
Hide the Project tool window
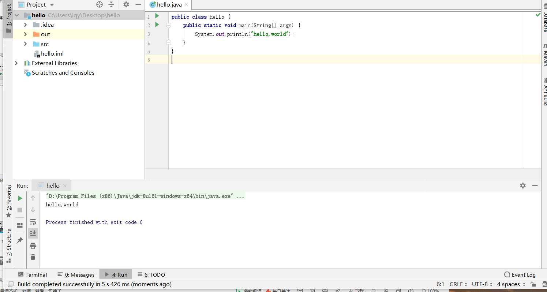tap(138, 4)
